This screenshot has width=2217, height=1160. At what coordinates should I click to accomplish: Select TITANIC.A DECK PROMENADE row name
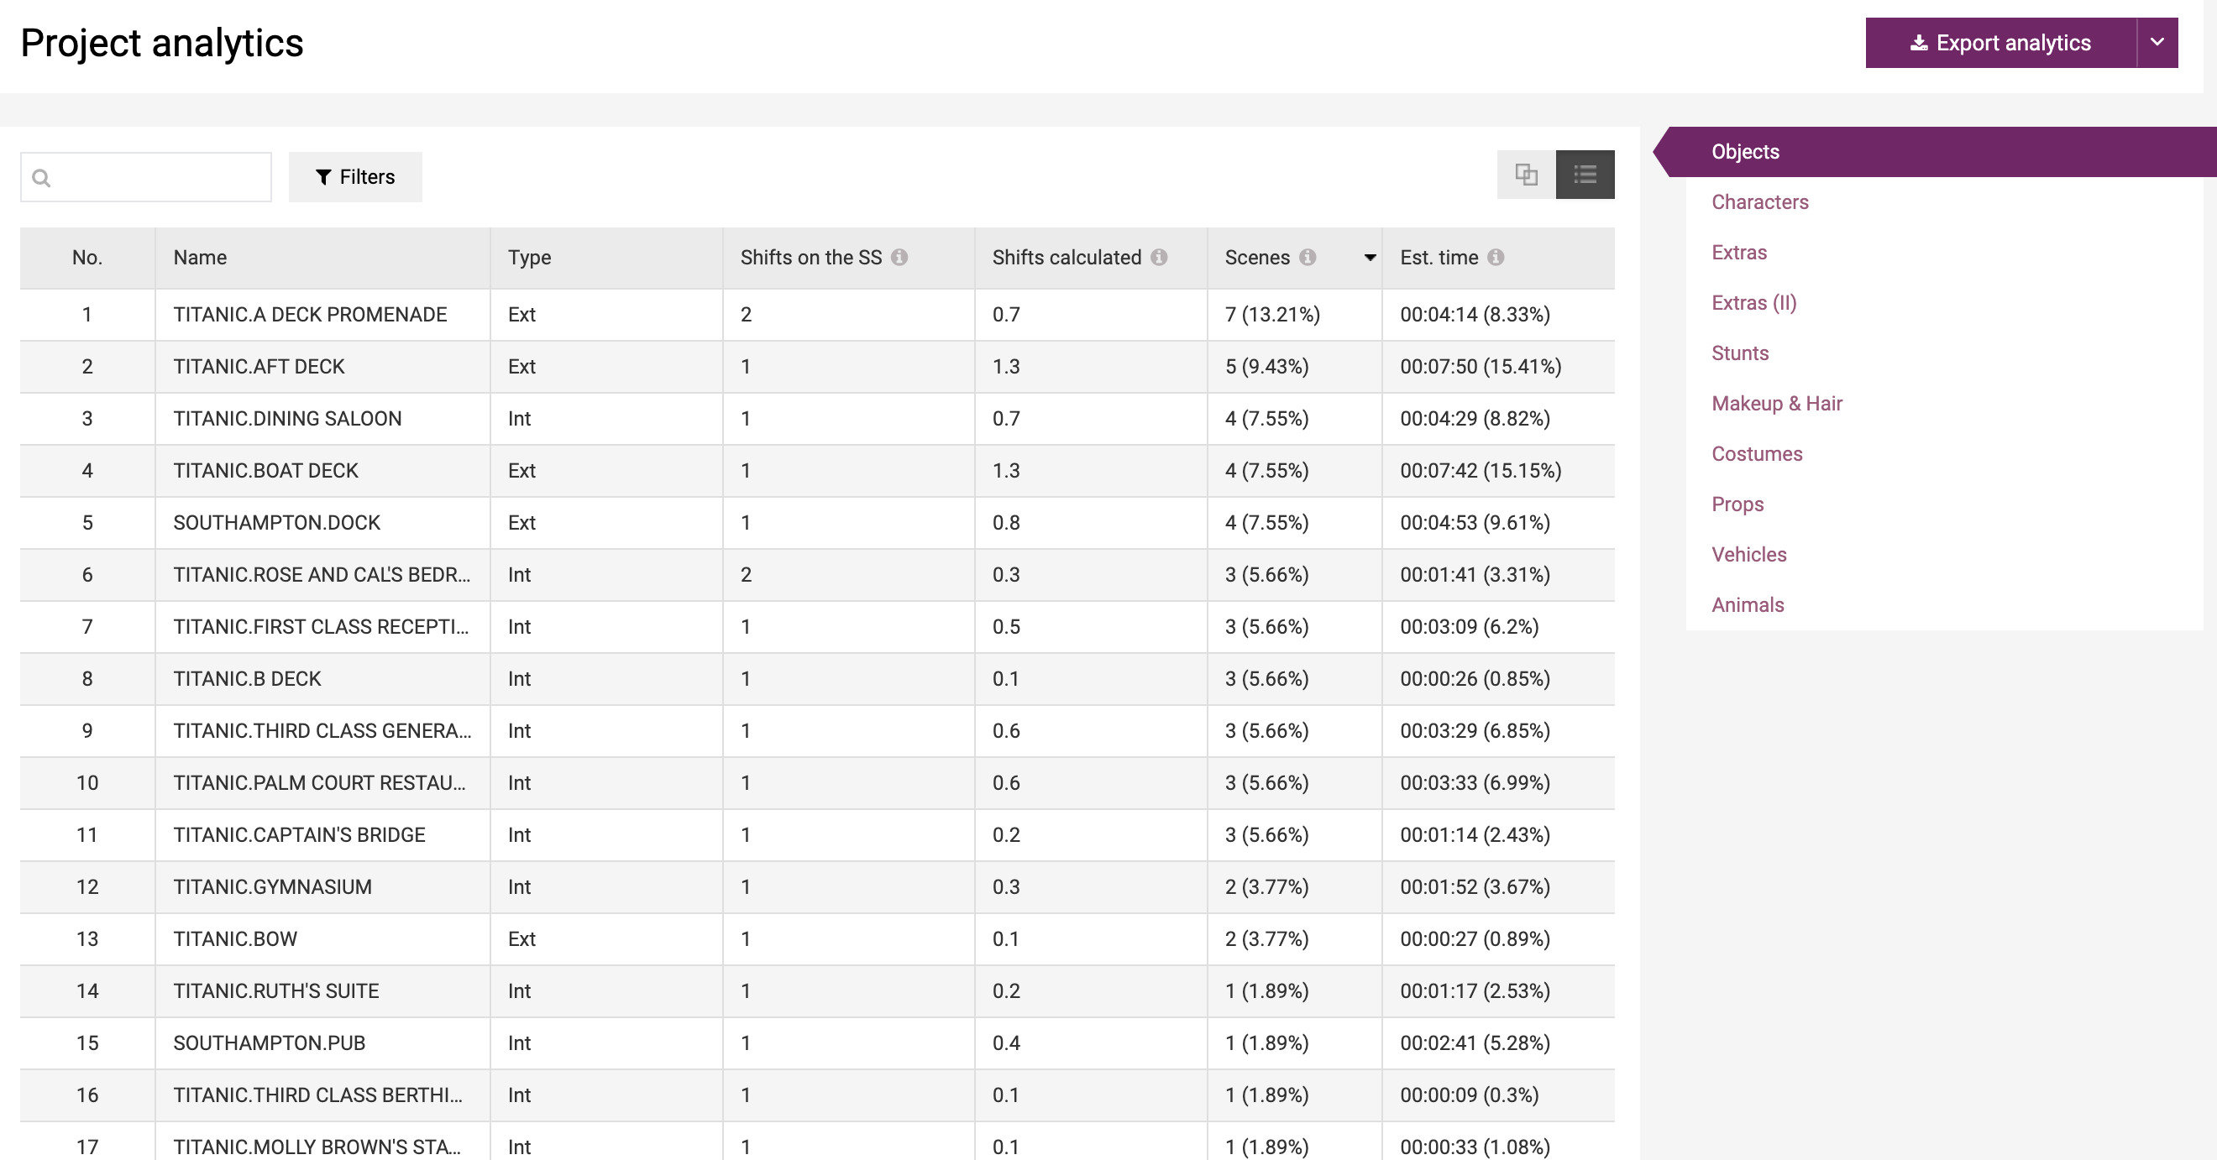(310, 315)
